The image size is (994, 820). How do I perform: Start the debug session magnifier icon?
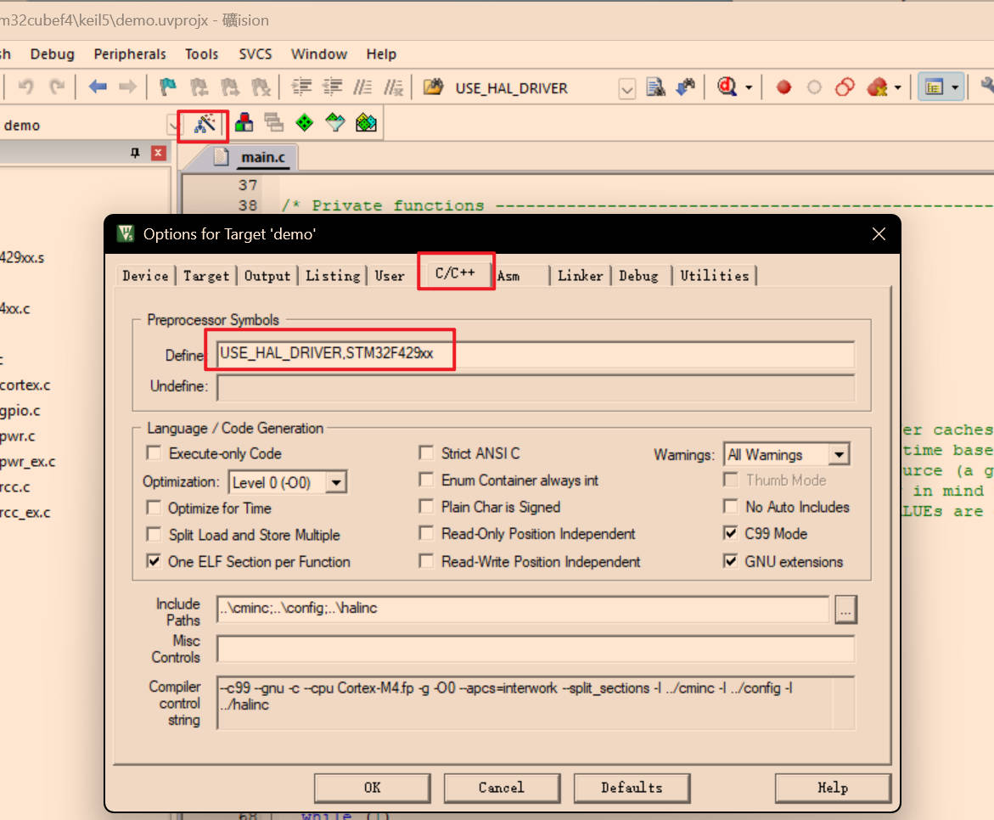click(x=727, y=87)
